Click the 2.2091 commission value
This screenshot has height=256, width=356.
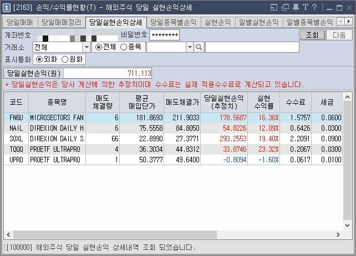click(300, 139)
